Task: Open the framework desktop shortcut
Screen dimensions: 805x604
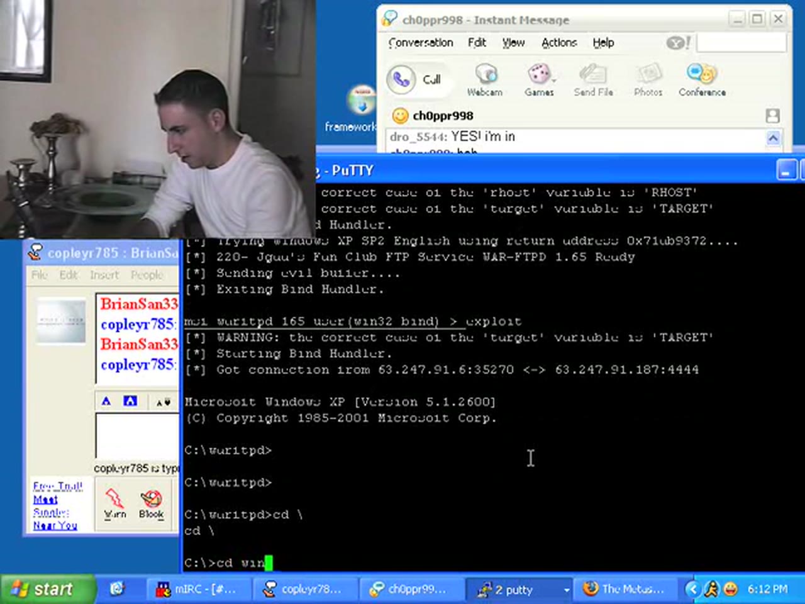Action: click(x=358, y=108)
